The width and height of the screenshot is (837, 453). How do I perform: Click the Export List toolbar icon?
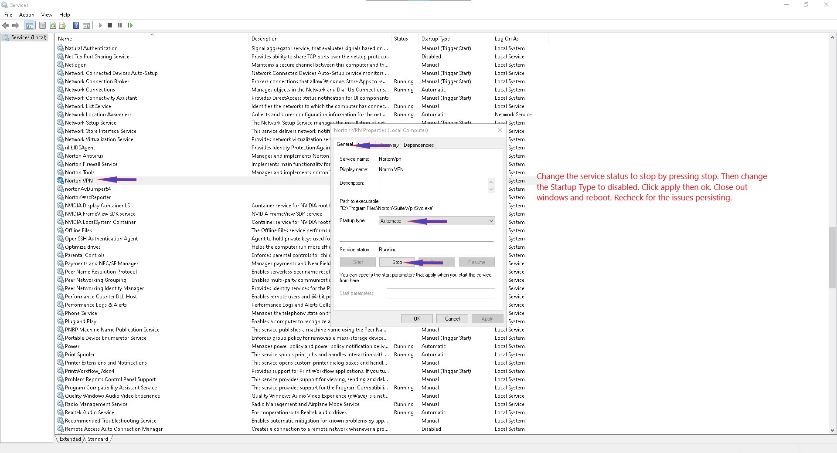pyautogui.click(x=63, y=25)
